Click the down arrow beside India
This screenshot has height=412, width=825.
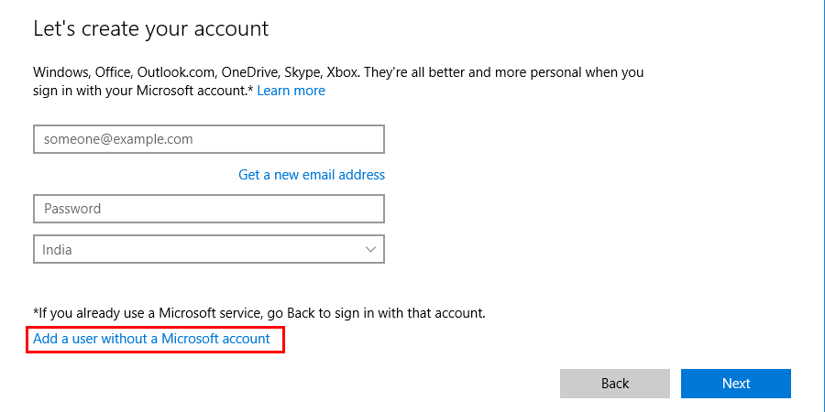coord(370,249)
